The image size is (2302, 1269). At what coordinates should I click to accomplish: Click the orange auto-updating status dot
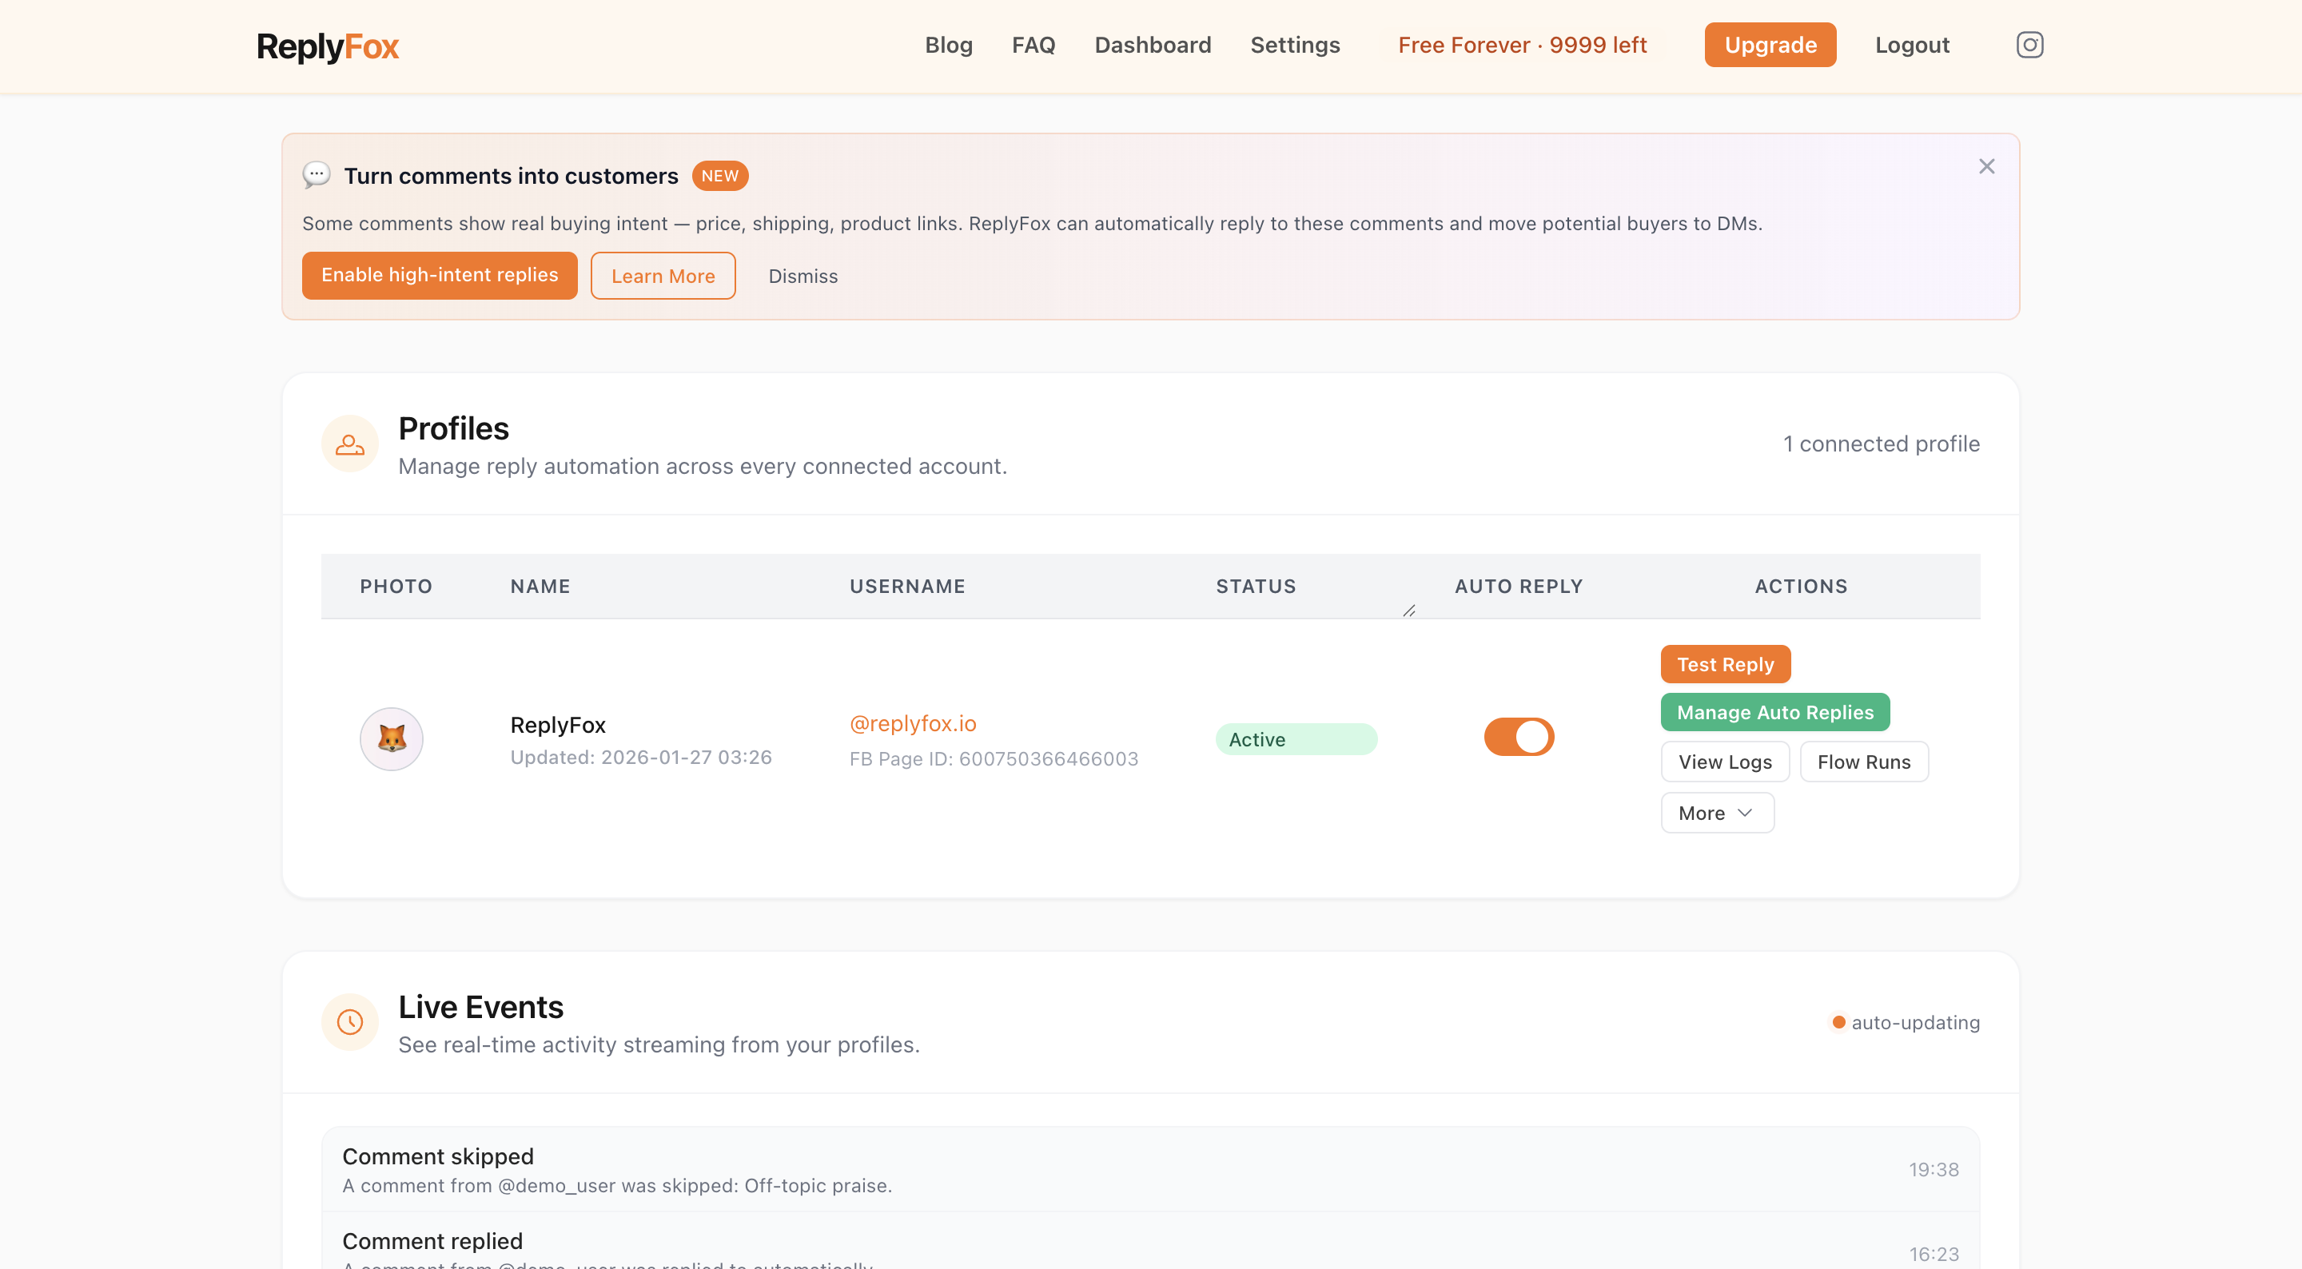point(1838,1021)
